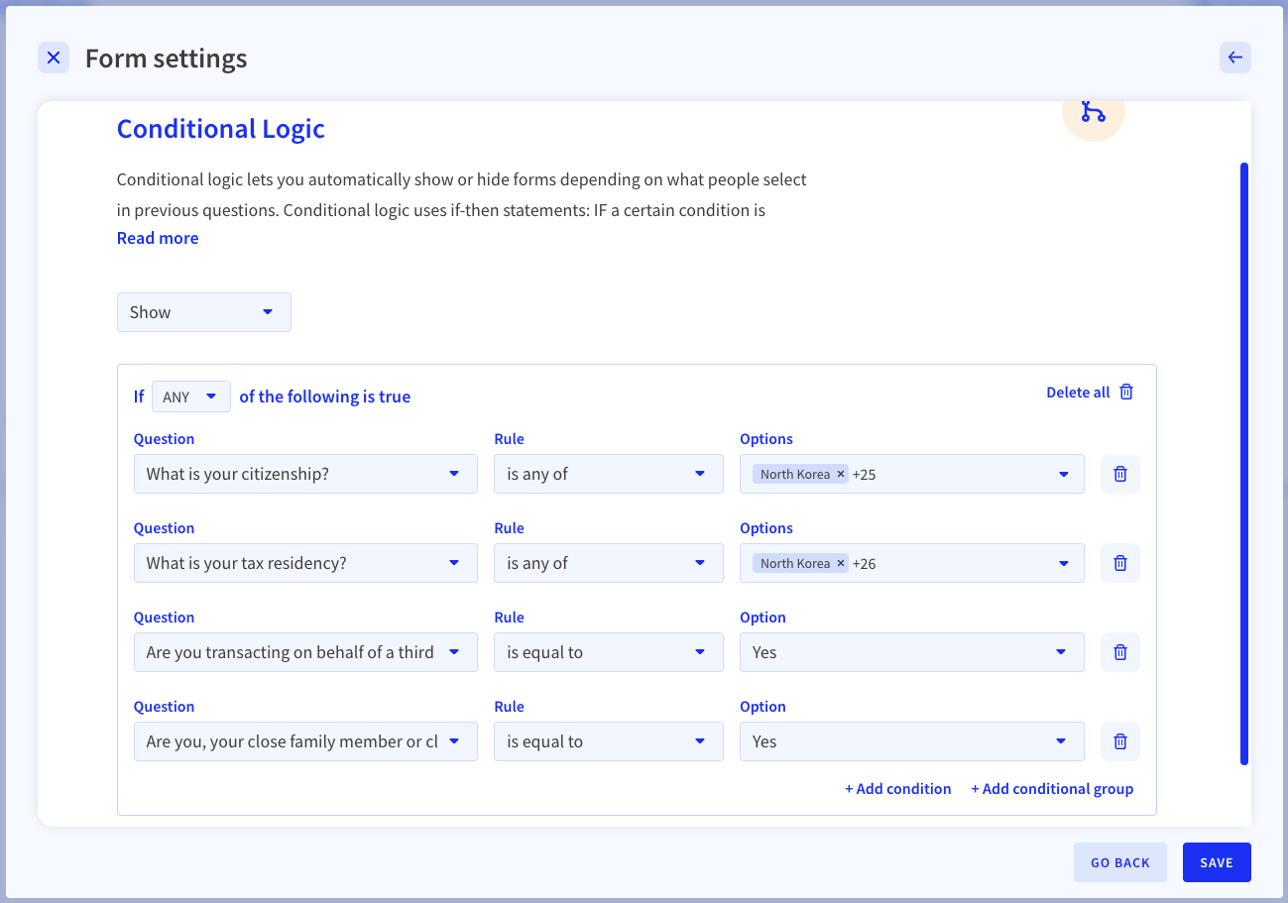Screen dimensions: 1288x903
Task: Click the GO BACK button
Action: click(x=1120, y=862)
